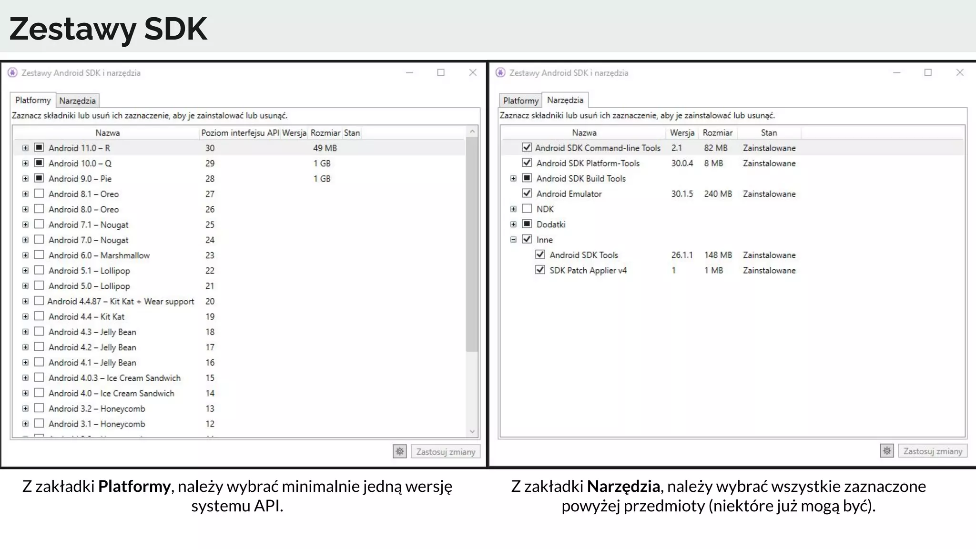Click the platform list vertical scrollbar thumb
Image resolution: width=976 pixels, height=549 pixels.
pos(472,244)
